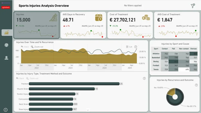Viewport: 201px width, 113px height.
Task: Open the globe map page in sidebar
Action: tap(6, 45)
